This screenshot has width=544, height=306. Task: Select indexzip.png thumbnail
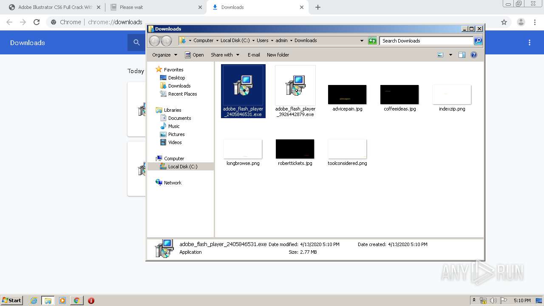(452, 94)
